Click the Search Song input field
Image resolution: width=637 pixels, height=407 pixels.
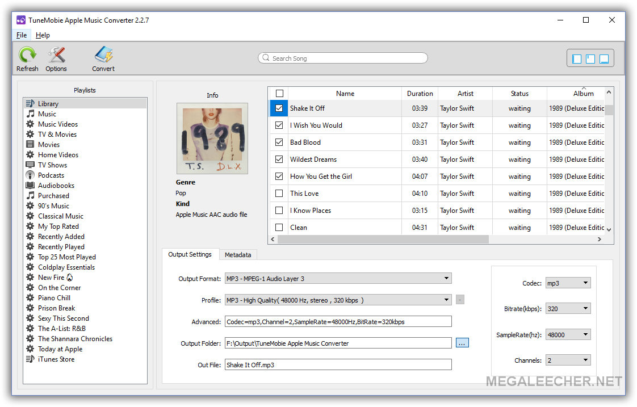click(343, 58)
